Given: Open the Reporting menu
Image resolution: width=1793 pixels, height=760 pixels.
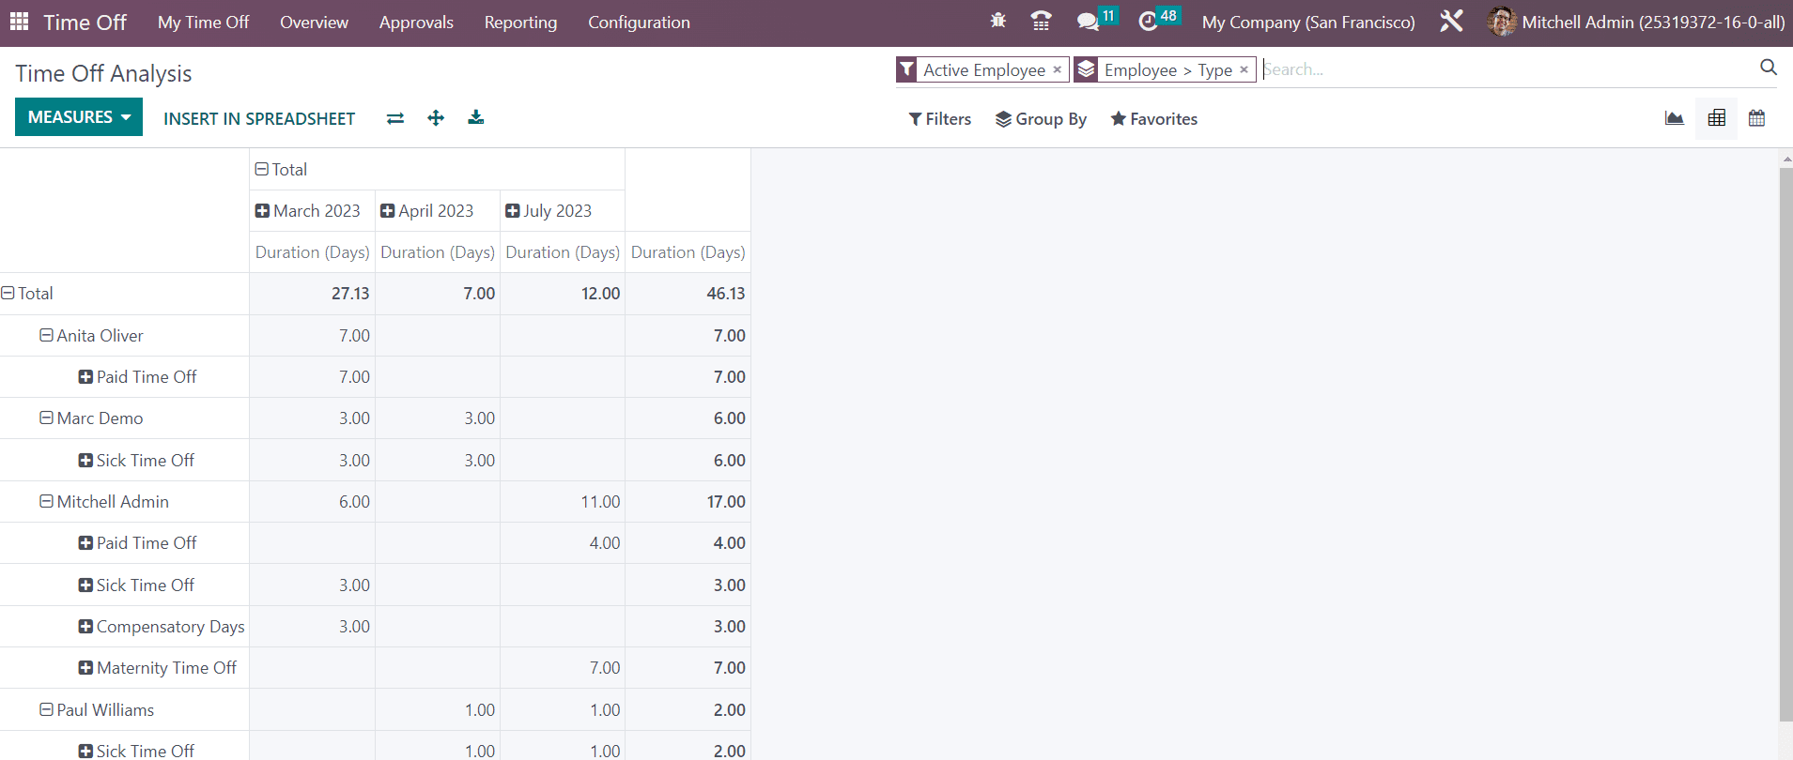Looking at the screenshot, I should (520, 23).
